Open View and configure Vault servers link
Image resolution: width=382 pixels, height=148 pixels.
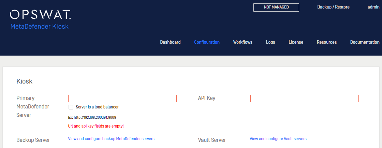tap(278, 139)
